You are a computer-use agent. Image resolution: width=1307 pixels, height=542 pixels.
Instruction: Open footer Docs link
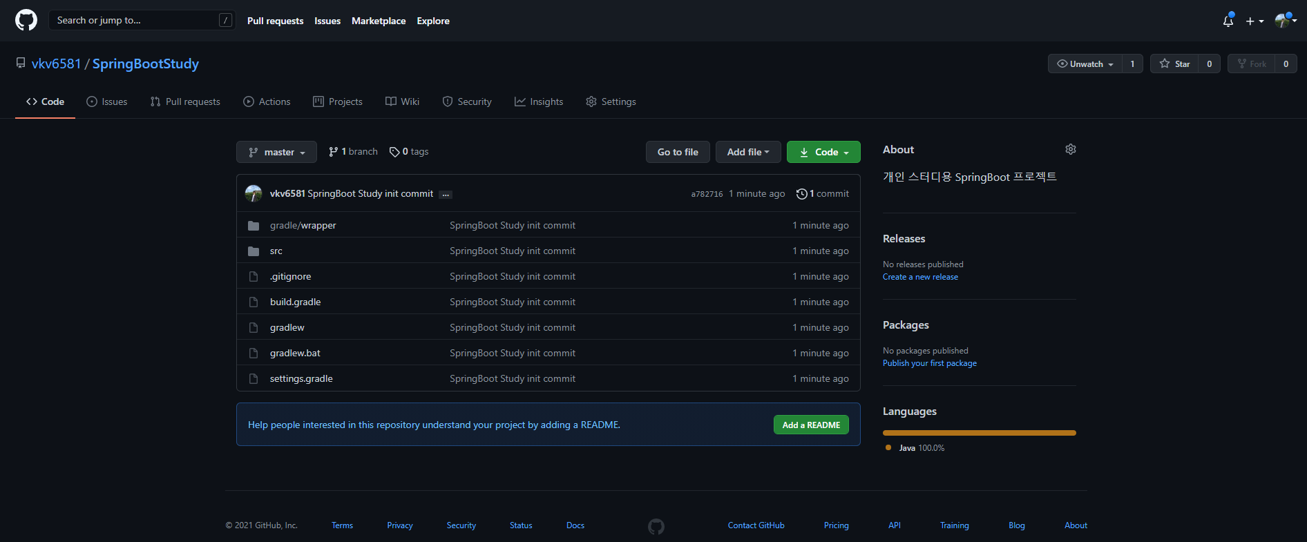575,525
